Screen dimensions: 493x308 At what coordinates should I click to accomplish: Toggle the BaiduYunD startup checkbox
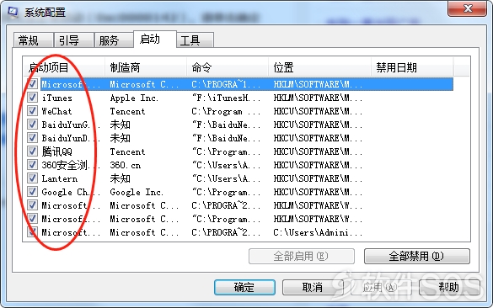click(x=32, y=138)
